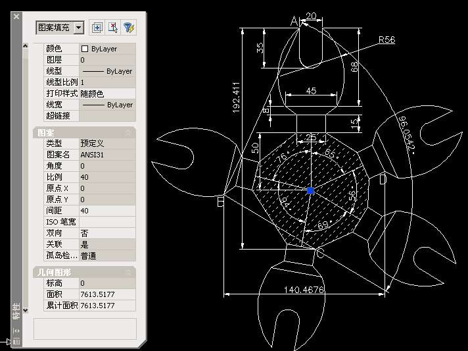Click the 192.411 vertical dimension text
The height and width of the screenshot is (351, 468).
[236, 97]
